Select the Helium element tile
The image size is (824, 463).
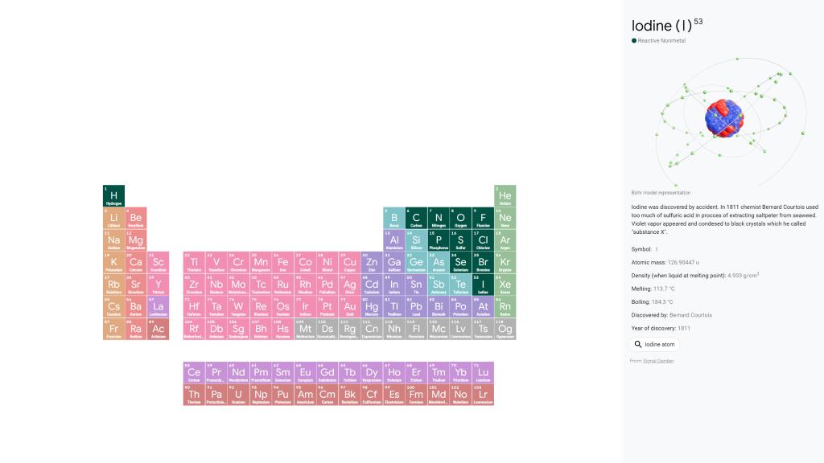pyautogui.click(x=505, y=196)
